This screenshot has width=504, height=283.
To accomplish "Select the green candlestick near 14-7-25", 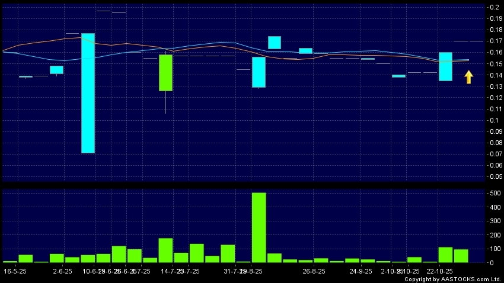I will [x=165, y=72].
